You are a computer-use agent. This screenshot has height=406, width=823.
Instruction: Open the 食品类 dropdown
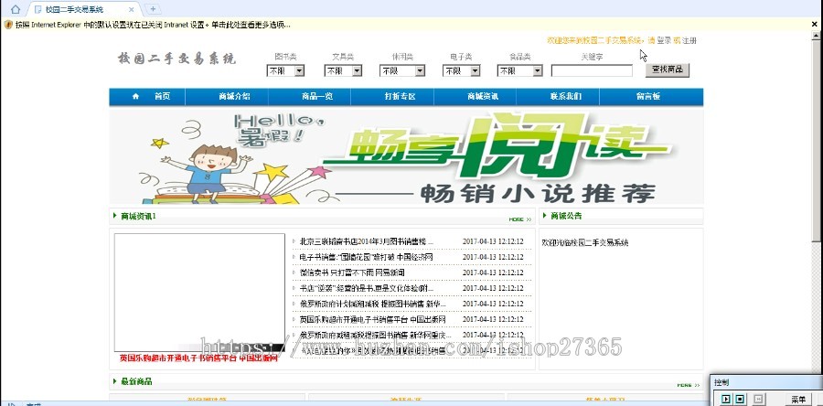tap(519, 70)
